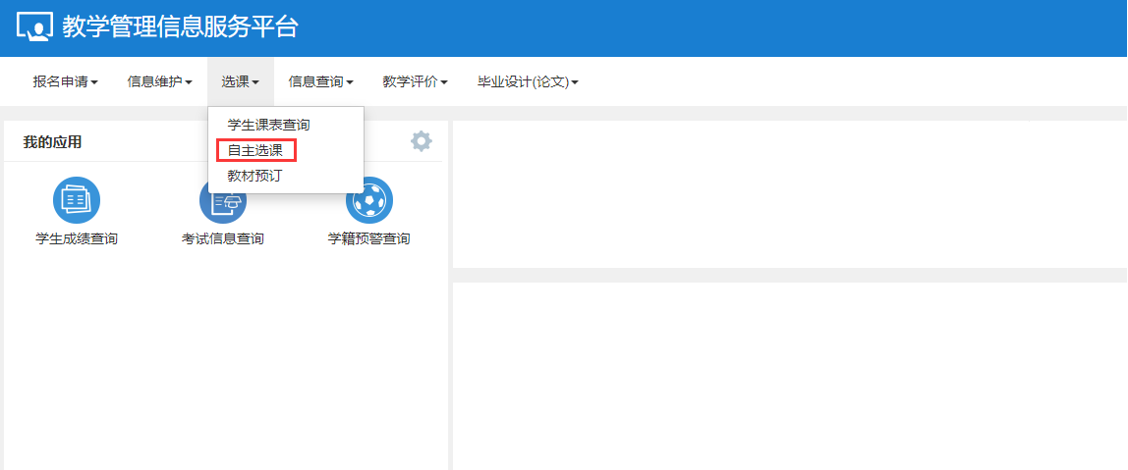Click the 学生成绩查询 text label
This screenshot has height=470, width=1128.
pyautogui.click(x=77, y=238)
